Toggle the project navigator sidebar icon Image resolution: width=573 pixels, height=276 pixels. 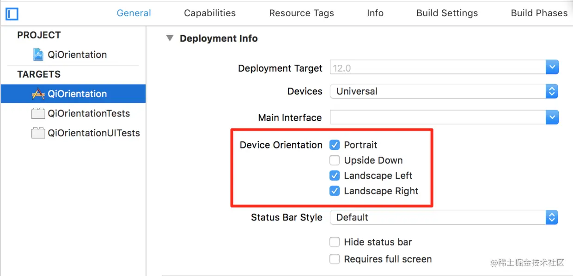click(x=12, y=14)
